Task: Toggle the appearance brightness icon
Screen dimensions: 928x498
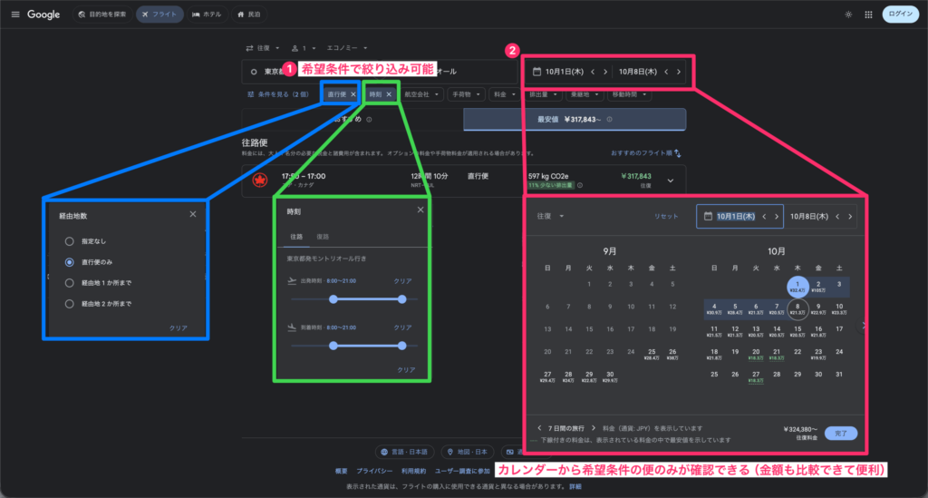Action: coord(848,15)
